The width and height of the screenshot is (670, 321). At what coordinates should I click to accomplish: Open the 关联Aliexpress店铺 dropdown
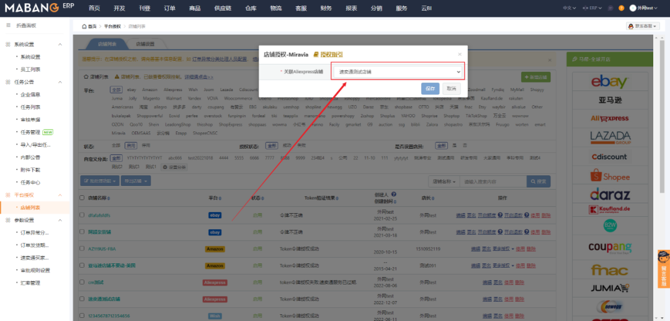click(397, 72)
